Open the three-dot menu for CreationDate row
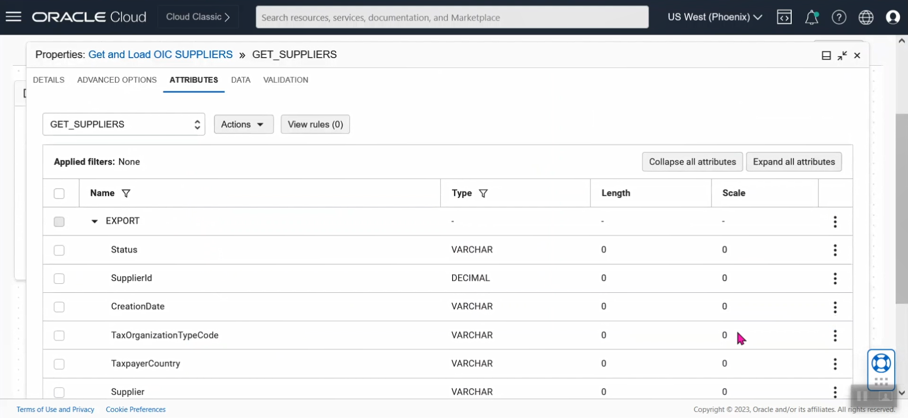 point(835,307)
